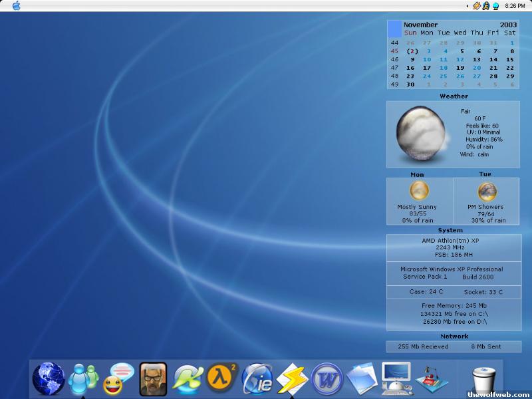This screenshot has height=399, width=532.
Task: Click the November month heading in the calendar
Action: coord(420,25)
